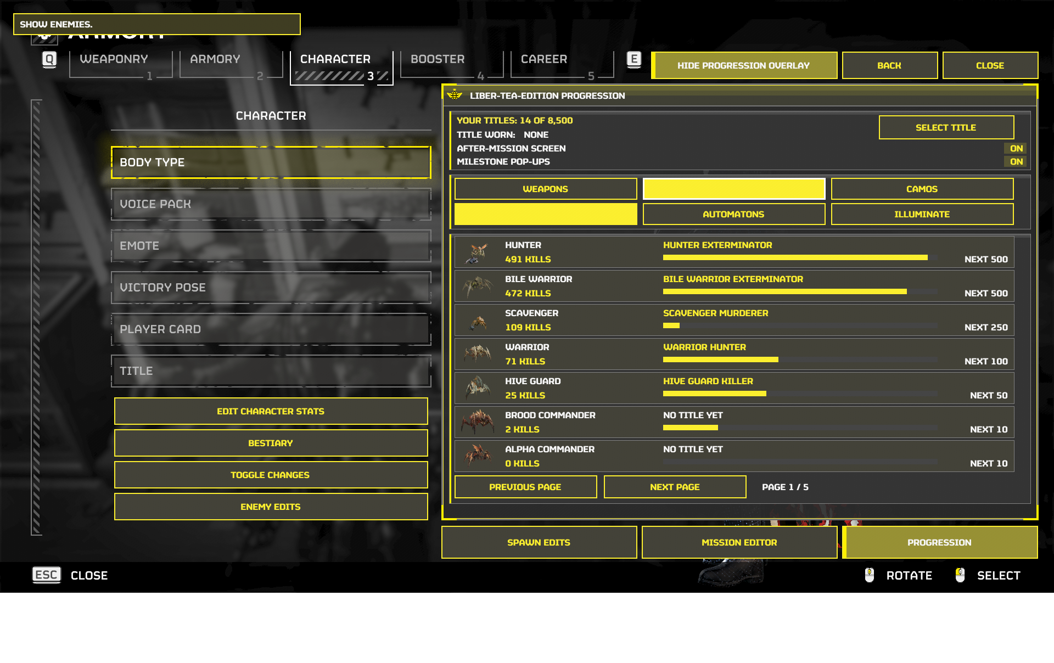Open the Armory tab
The image size is (1054, 663).
click(x=231, y=65)
